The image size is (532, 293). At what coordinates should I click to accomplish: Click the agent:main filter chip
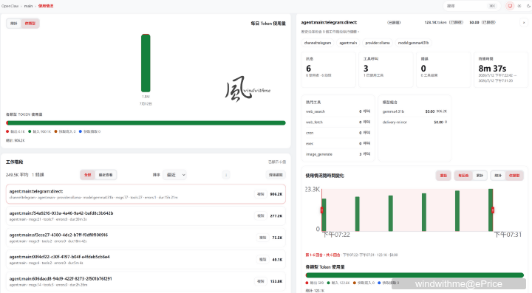point(348,43)
